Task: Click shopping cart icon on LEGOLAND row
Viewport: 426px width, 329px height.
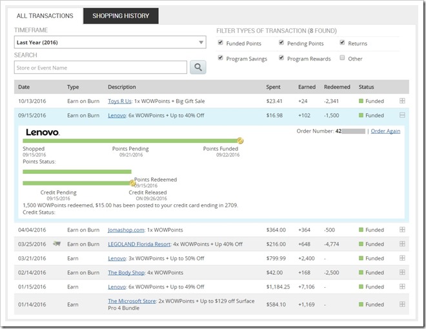Action: (x=57, y=243)
